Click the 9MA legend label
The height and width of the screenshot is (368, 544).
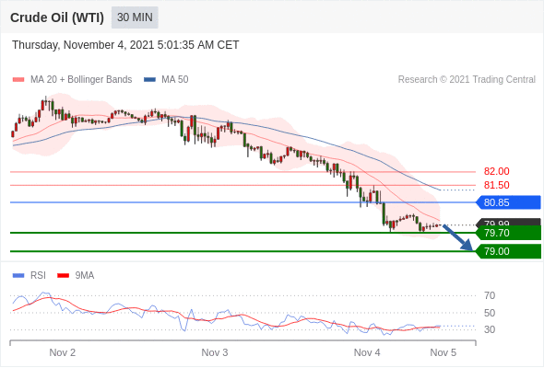click(85, 276)
